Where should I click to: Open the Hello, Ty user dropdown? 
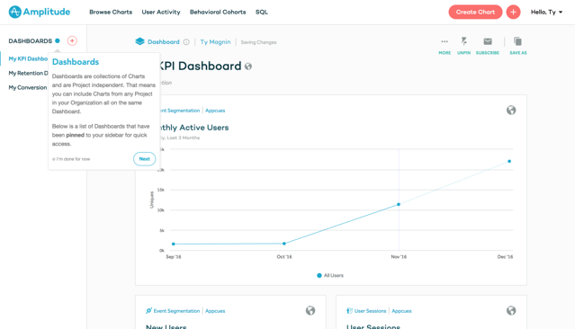(546, 12)
